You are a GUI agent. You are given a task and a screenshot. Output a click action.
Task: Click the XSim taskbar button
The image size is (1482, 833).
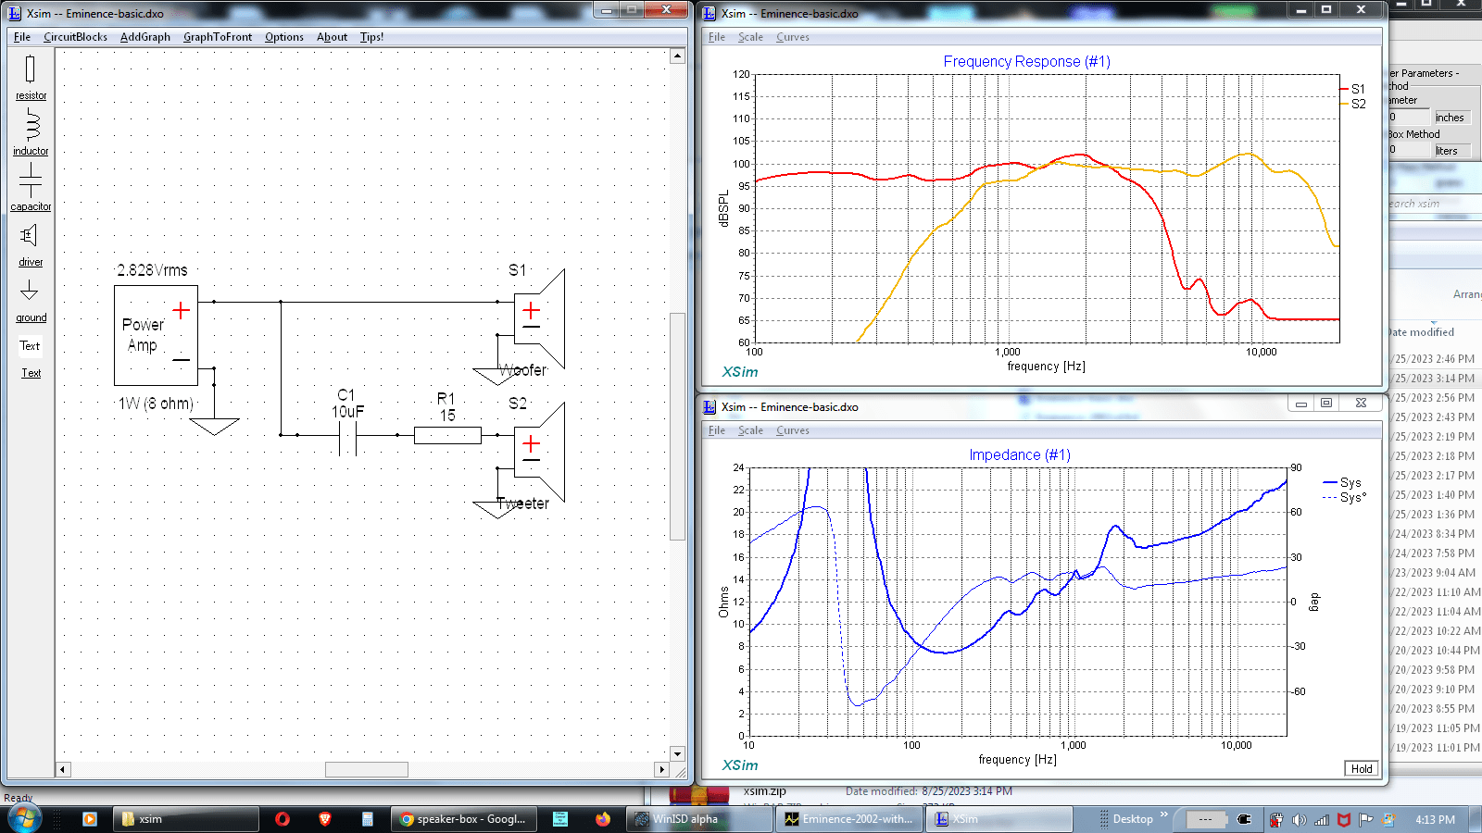[999, 819]
